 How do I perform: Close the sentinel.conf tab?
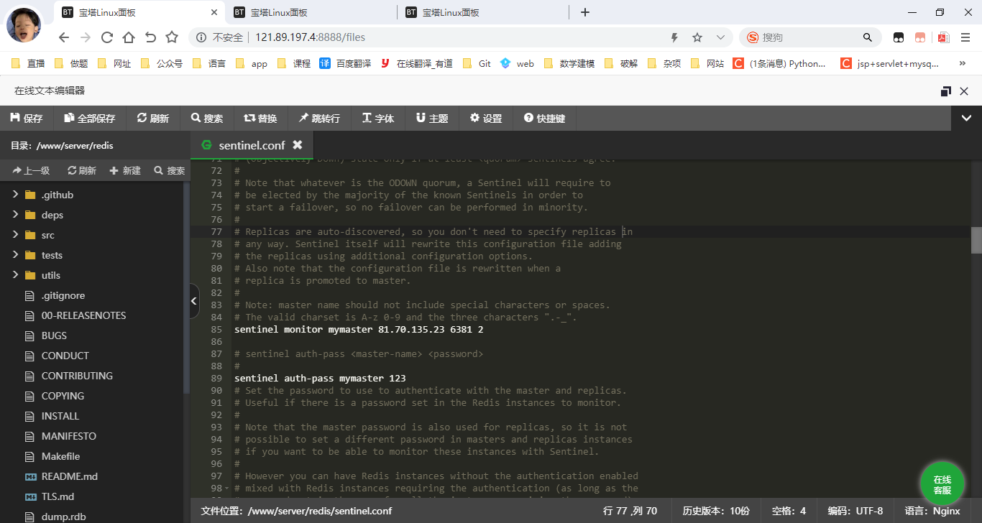(298, 145)
